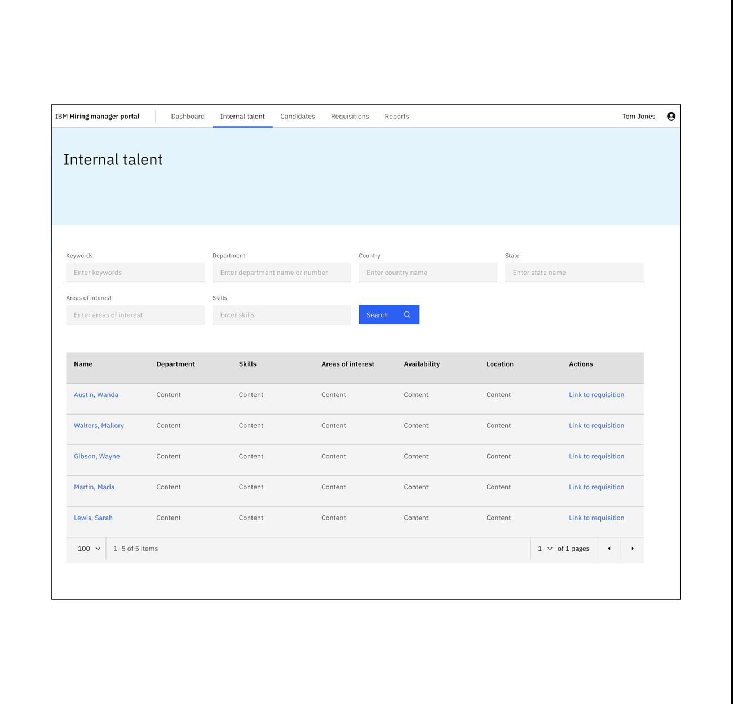Click the next page arrow icon
This screenshot has width=733, height=704.
[632, 549]
